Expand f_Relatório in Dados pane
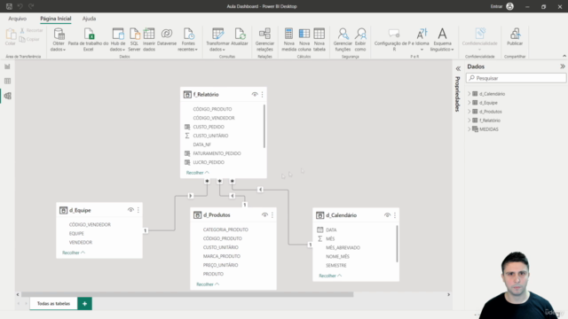 (469, 121)
